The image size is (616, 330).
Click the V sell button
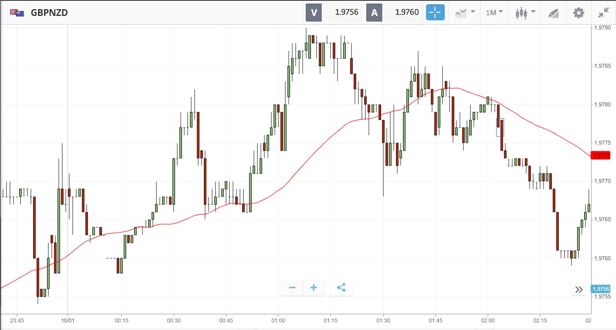(x=314, y=12)
